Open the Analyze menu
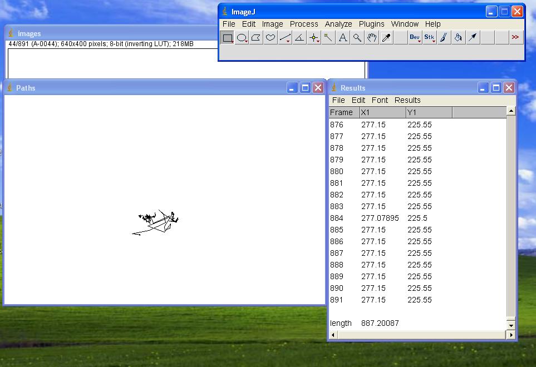This screenshot has height=367, width=536. 338,24
